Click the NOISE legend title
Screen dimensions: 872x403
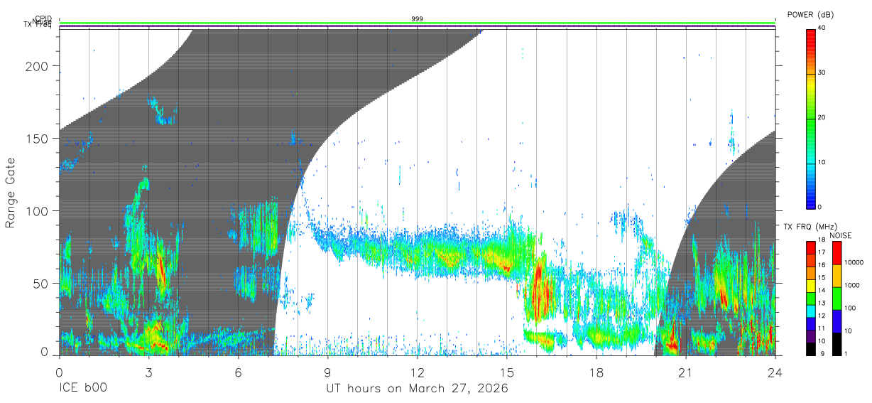(840, 235)
